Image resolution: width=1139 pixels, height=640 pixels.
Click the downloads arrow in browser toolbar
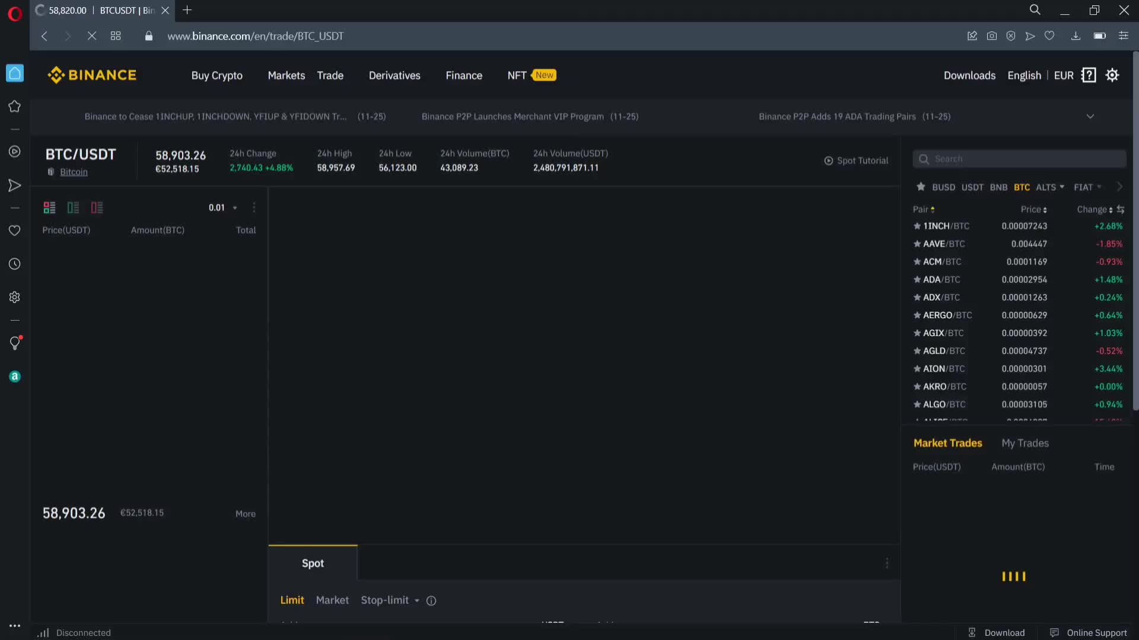click(1076, 36)
